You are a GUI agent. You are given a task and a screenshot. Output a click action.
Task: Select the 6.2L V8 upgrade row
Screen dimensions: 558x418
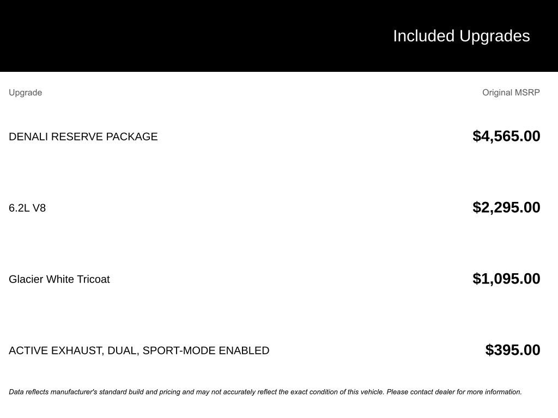27,208
